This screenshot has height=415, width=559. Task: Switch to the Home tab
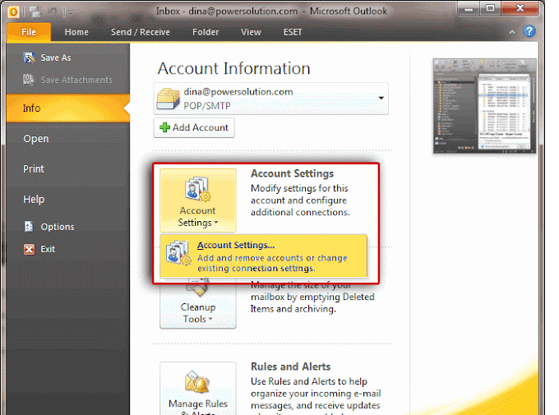(76, 32)
